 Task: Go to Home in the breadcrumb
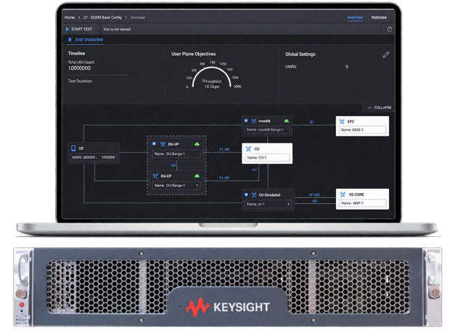pyautogui.click(x=70, y=17)
